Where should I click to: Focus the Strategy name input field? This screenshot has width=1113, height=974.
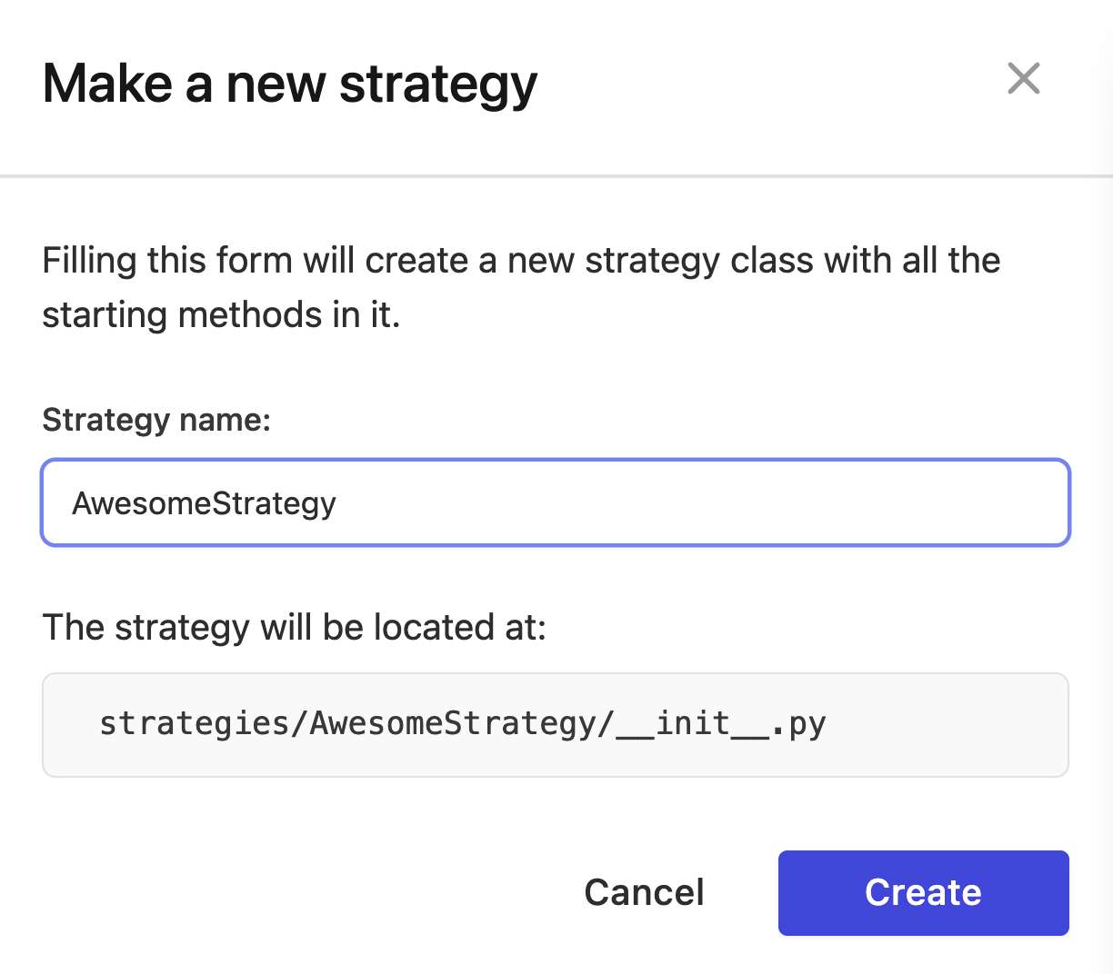556,502
